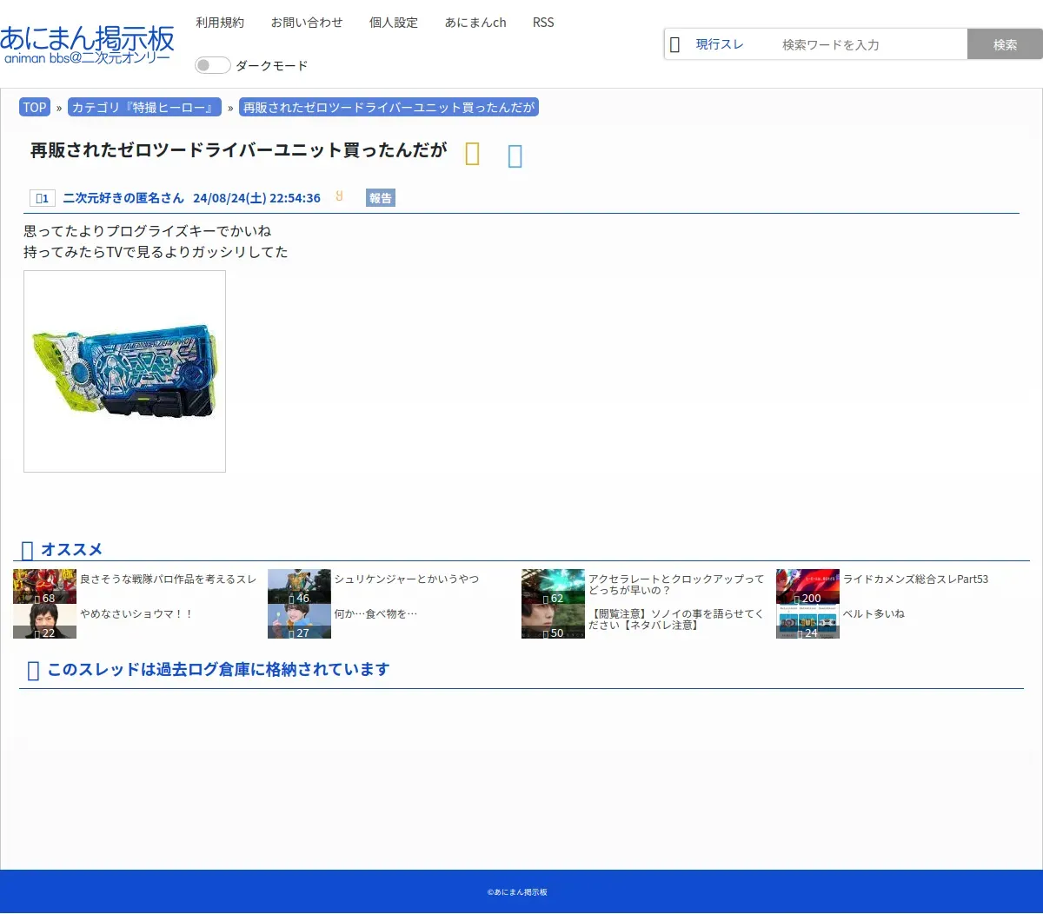Viewport: 1043px width, 914px height.
Task: Open the あにまんch menu item
Action: 475,23
